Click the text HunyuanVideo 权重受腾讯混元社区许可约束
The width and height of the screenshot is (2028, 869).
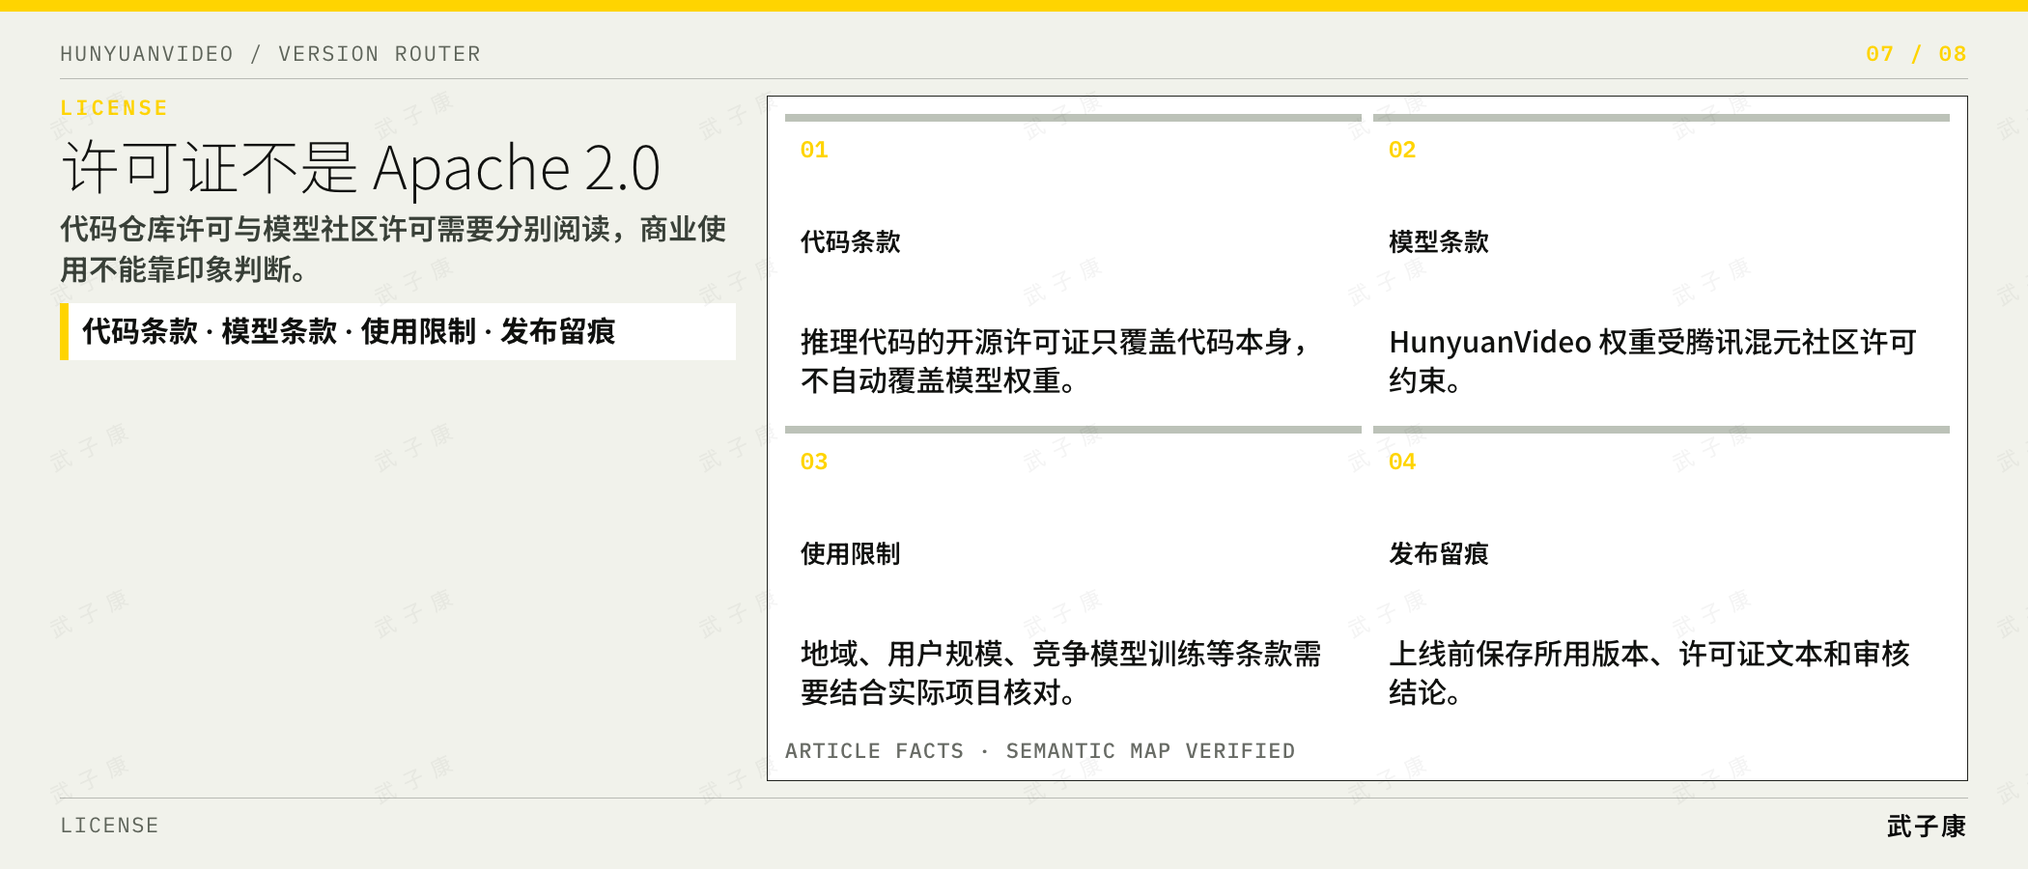click(x=1652, y=361)
